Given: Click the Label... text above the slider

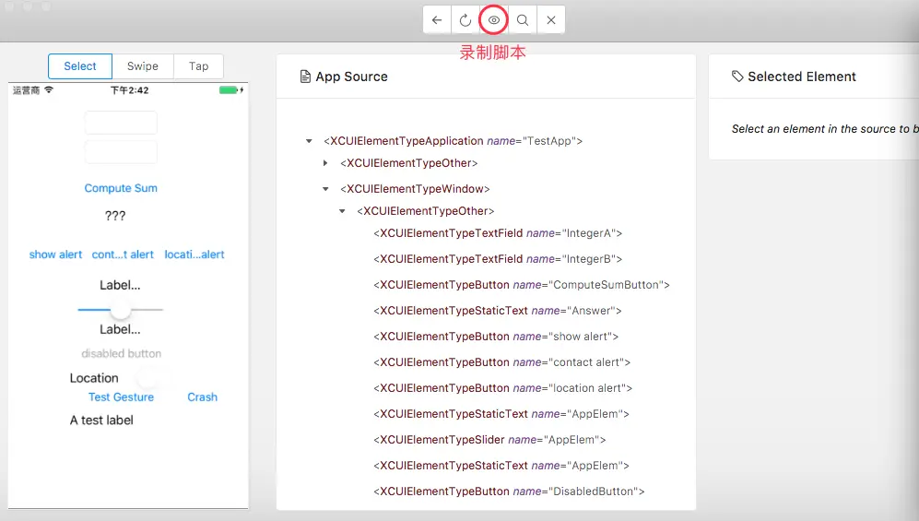Looking at the screenshot, I should (x=120, y=286).
